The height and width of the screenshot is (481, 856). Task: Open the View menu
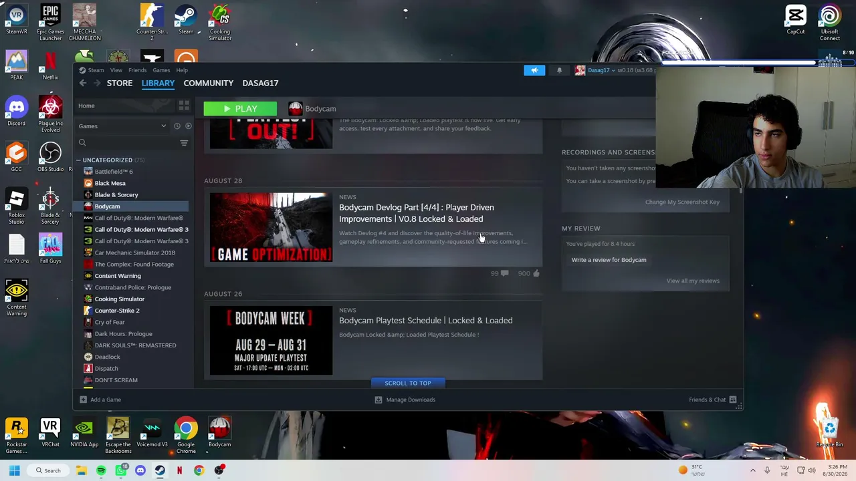[116, 70]
